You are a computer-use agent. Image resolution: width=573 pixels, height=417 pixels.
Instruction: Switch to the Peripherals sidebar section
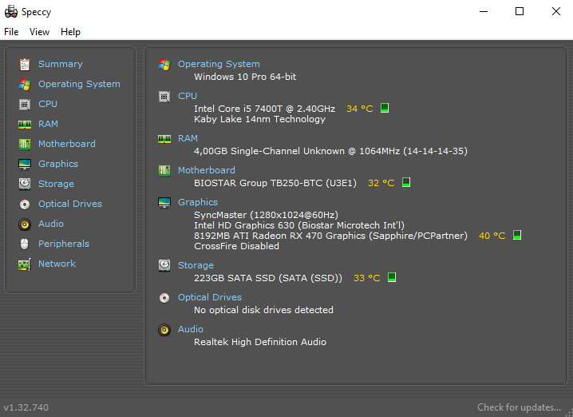click(x=64, y=244)
